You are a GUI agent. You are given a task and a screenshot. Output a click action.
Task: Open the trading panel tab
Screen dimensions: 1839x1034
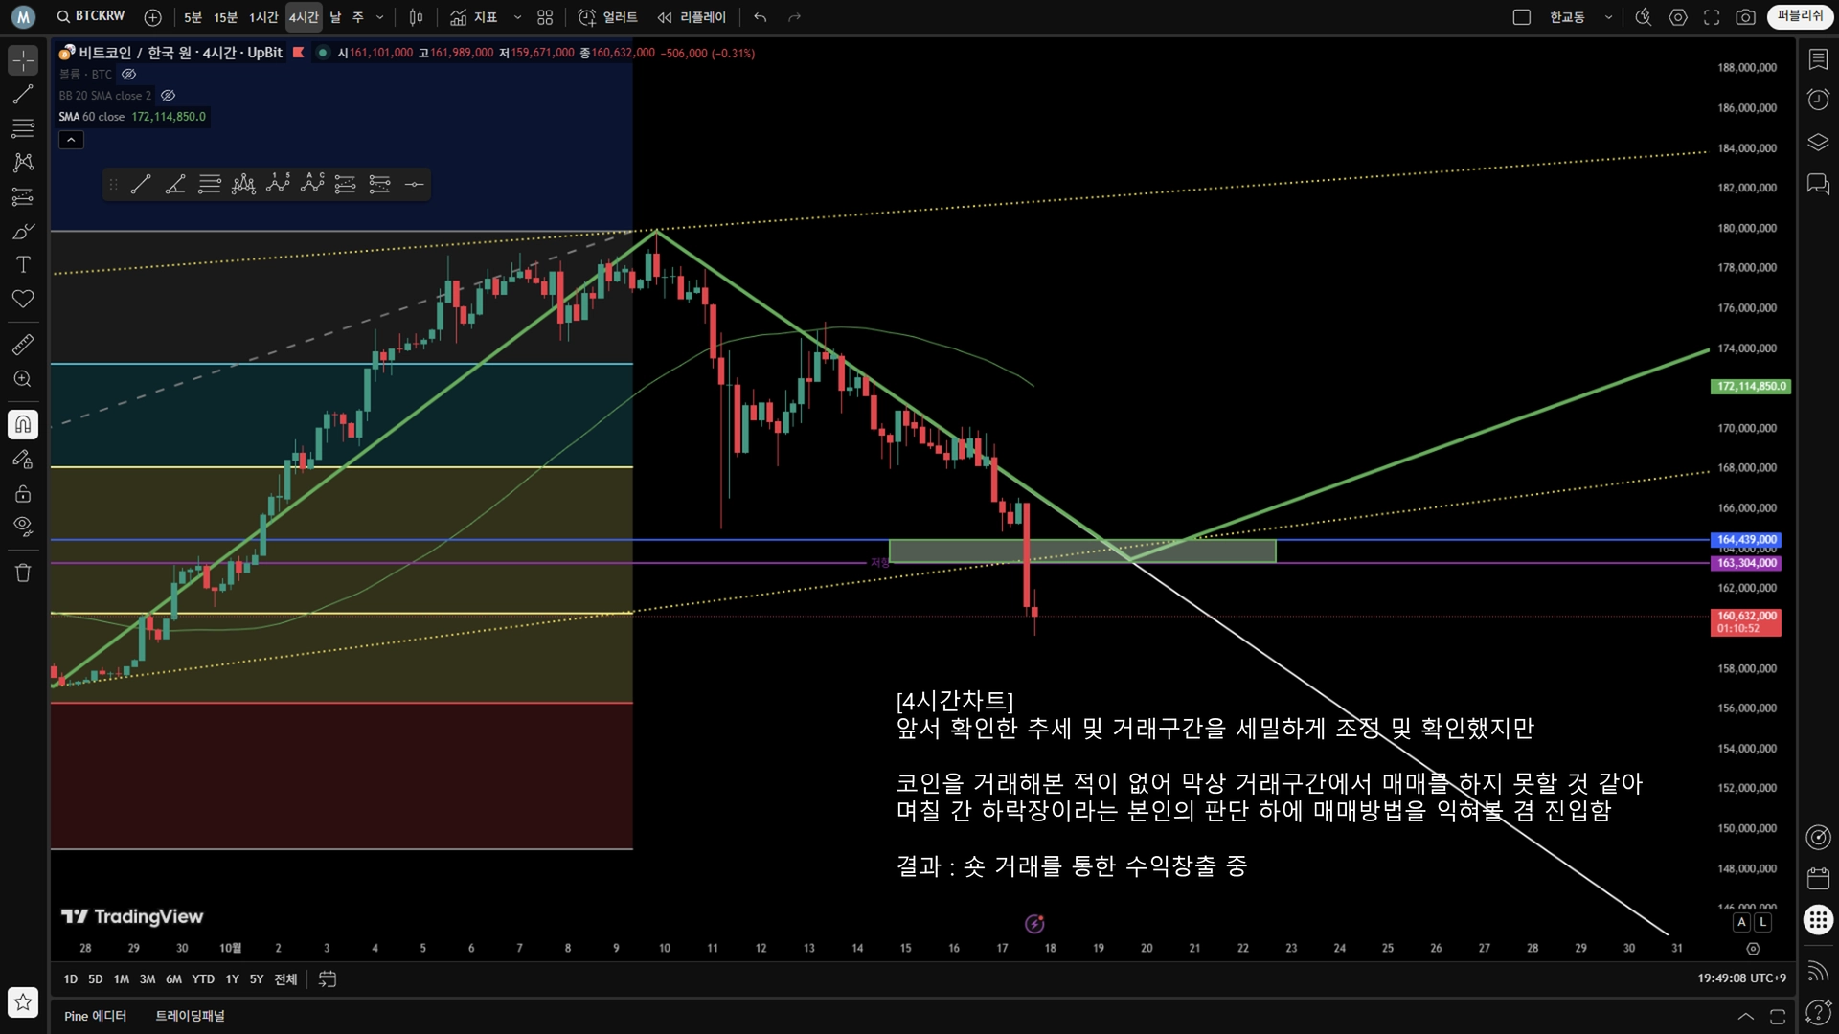(x=190, y=1016)
